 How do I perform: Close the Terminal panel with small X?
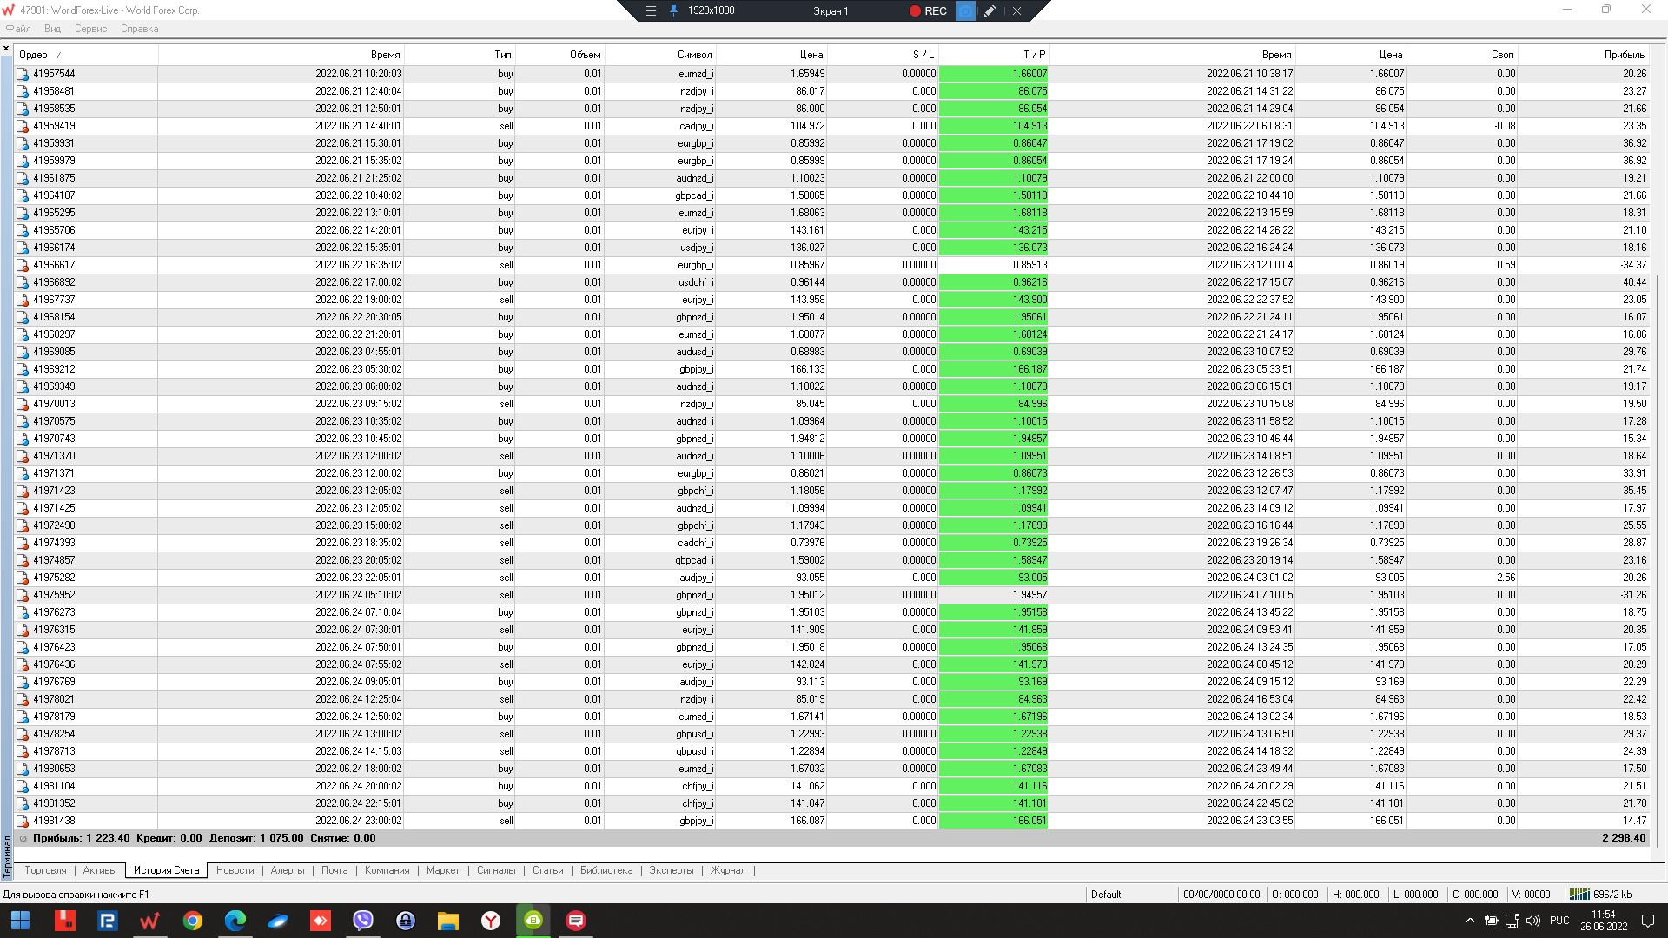(6, 49)
